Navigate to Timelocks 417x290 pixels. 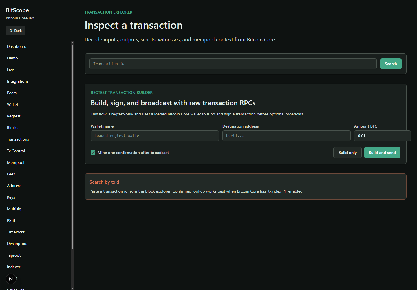[16, 232]
